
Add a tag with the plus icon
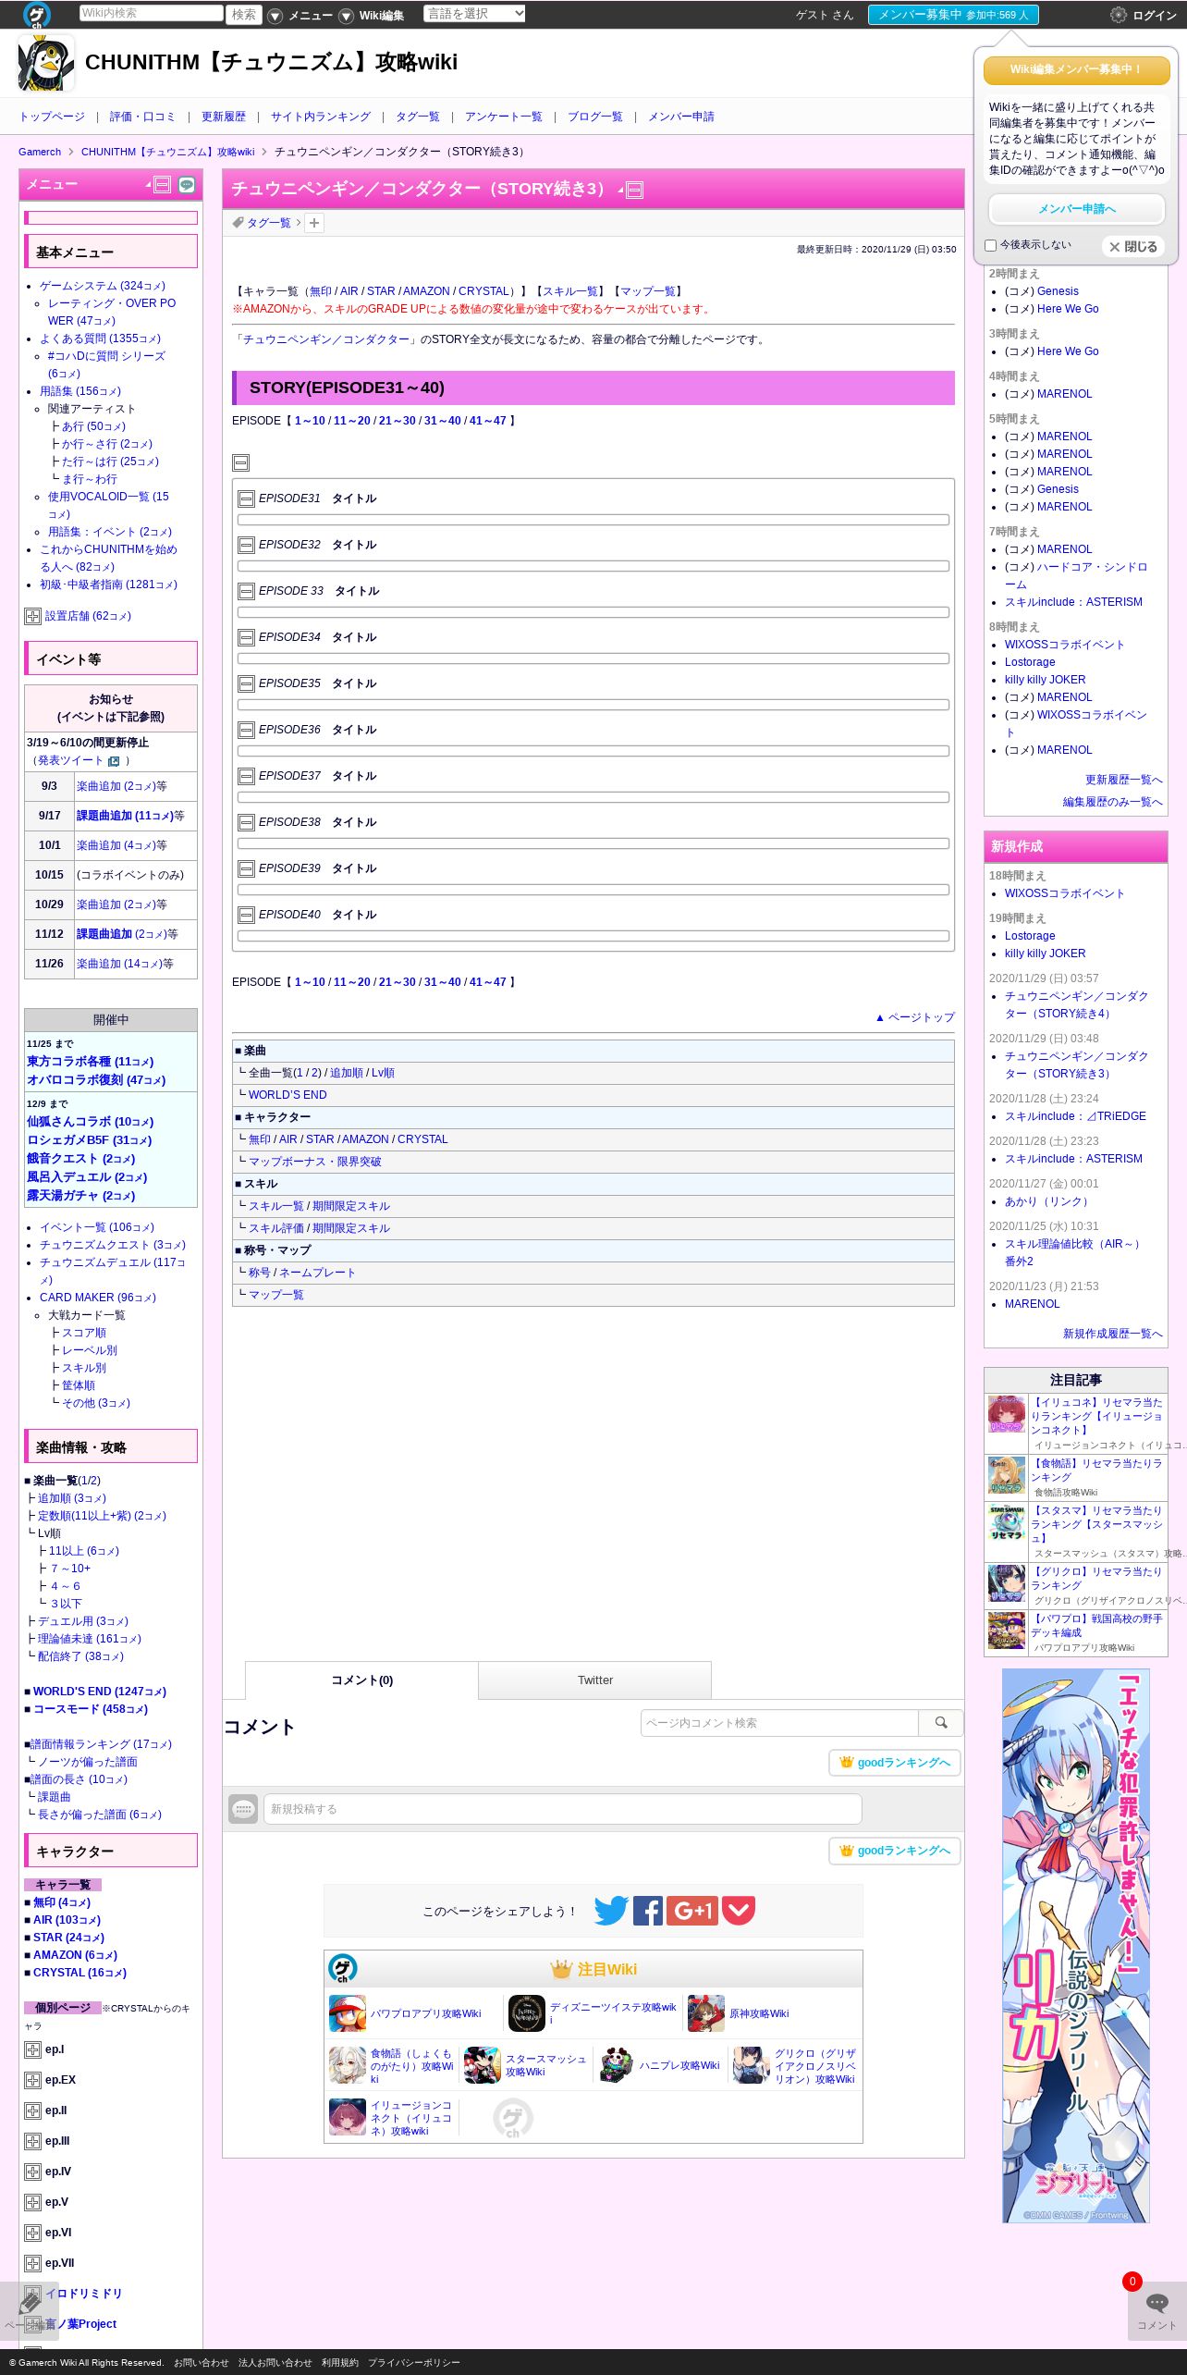pyautogui.click(x=314, y=223)
